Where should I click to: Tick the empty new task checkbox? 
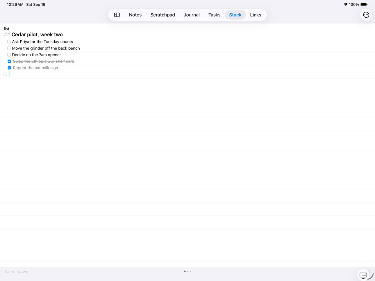(5, 74)
